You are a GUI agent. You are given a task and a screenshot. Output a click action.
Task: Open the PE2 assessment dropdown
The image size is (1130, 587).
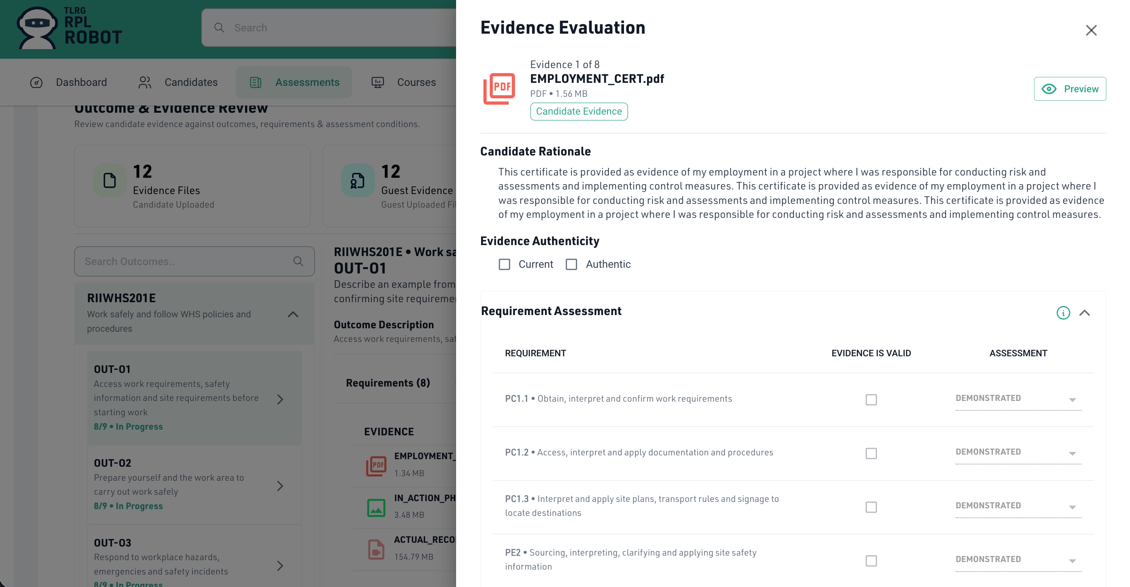point(1018,560)
